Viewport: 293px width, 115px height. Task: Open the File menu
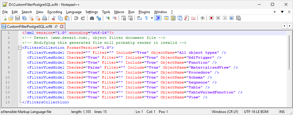[x=5, y=12]
